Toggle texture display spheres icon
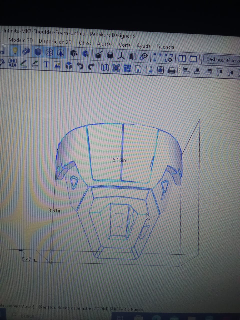Image resolution: width=240 pixels, height=320 pixels. click(26, 51)
